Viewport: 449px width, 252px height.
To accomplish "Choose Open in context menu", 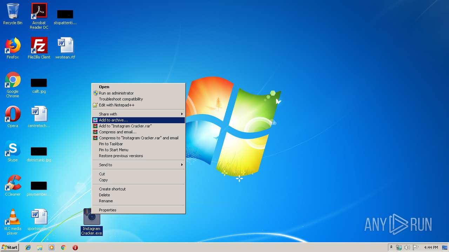I will 139,87.
